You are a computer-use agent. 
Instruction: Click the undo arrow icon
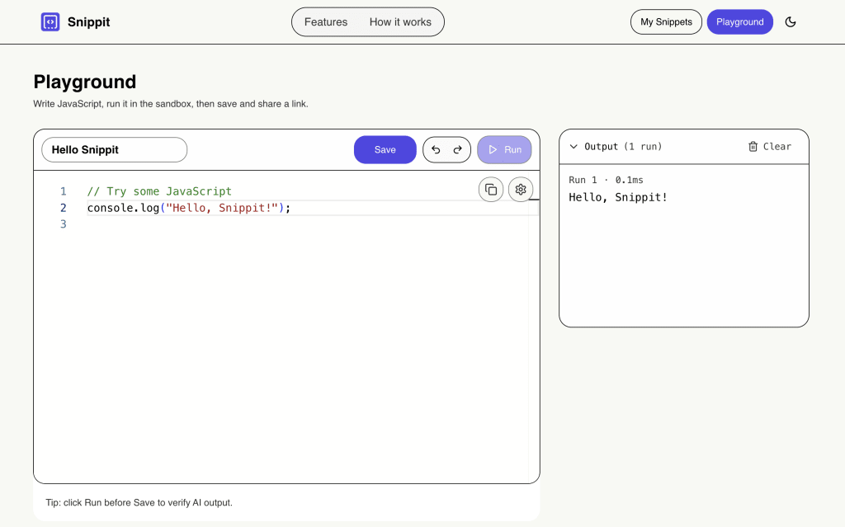pos(436,150)
